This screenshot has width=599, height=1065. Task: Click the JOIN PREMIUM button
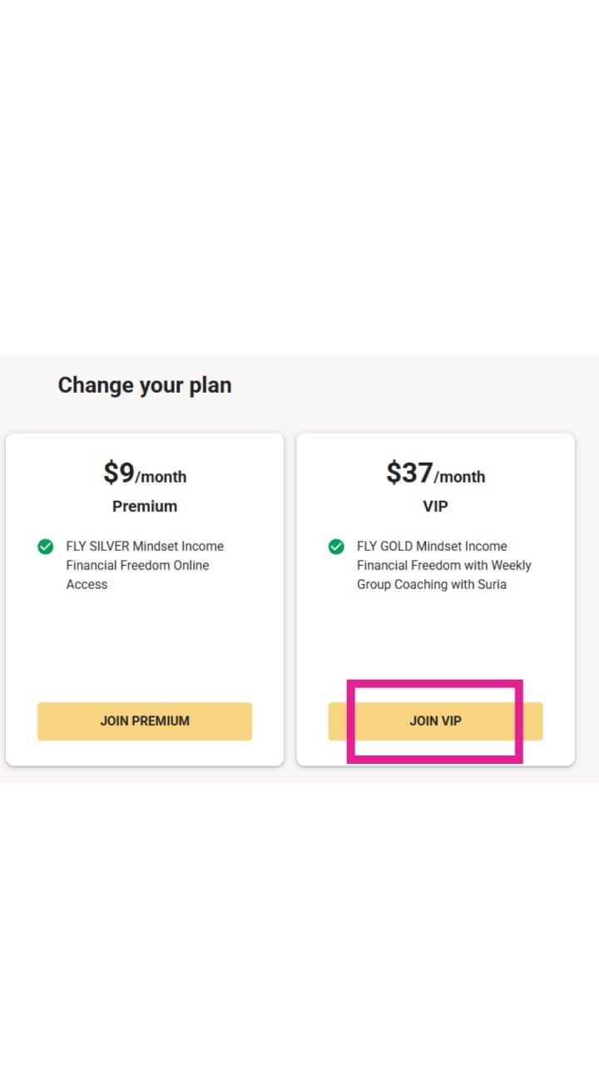(x=145, y=721)
